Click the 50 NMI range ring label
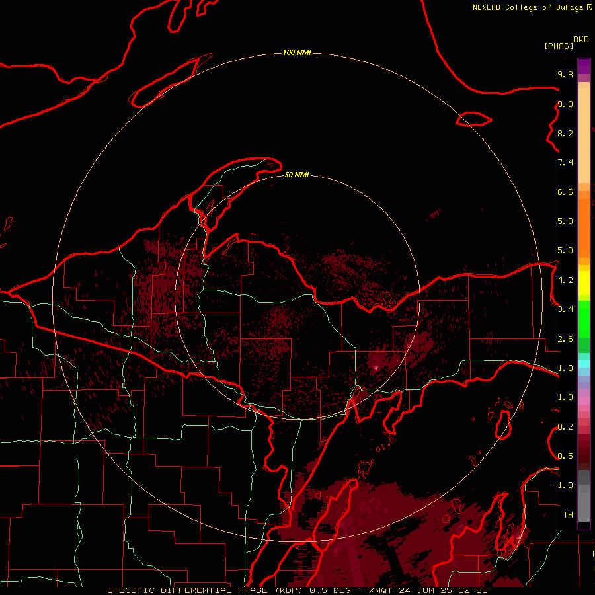 click(297, 175)
